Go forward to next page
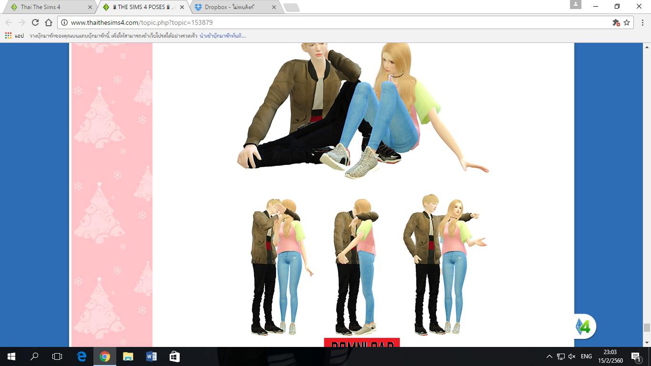The height and width of the screenshot is (366, 651). [22, 22]
